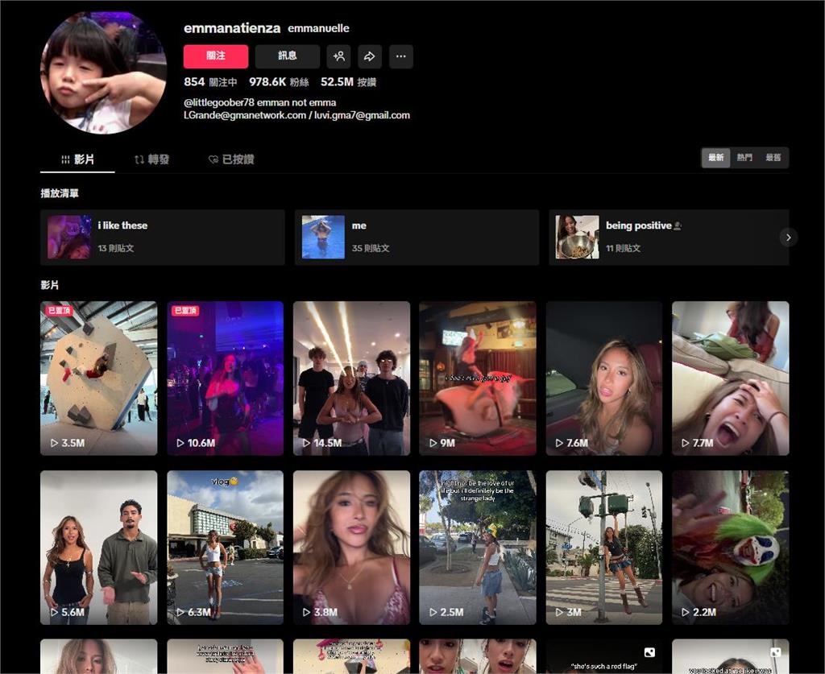Screen dimensions: 825x674
Task: Click the profile avatar picture
Action: coord(103,72)
